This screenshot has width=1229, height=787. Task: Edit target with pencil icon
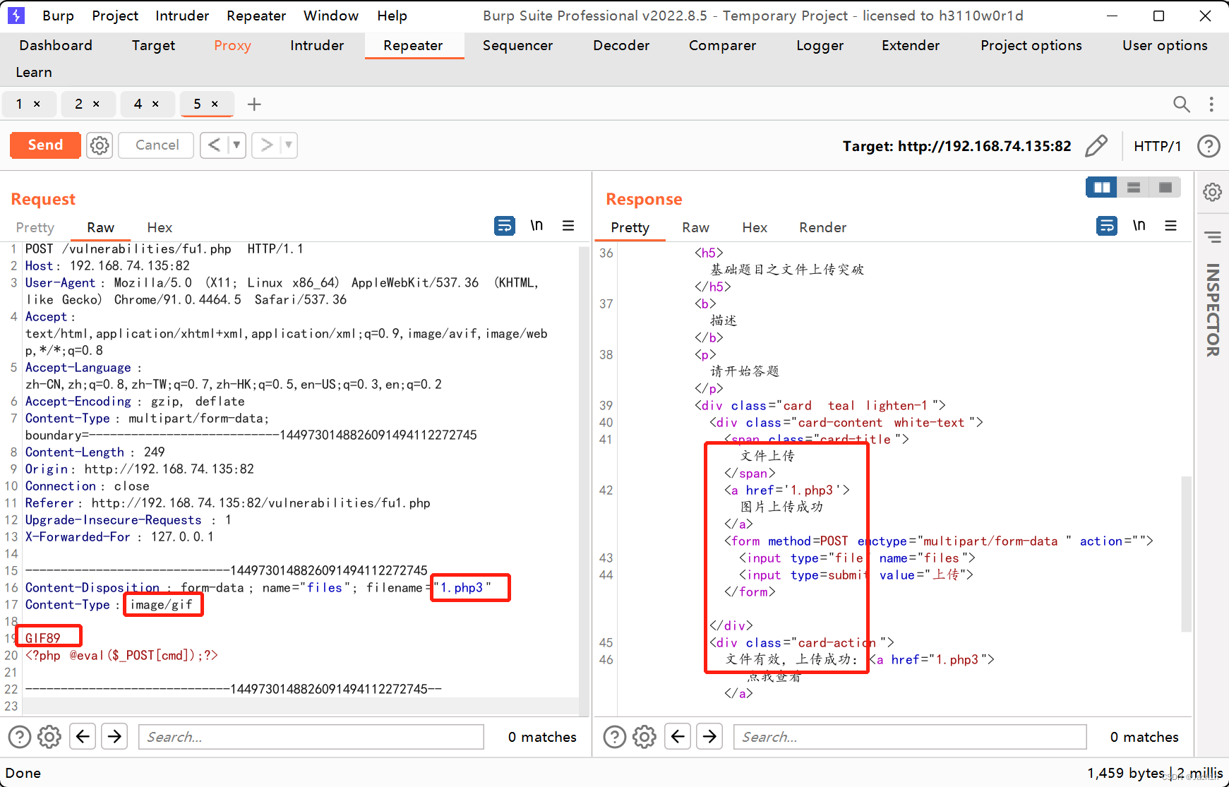pos(1096,146)
